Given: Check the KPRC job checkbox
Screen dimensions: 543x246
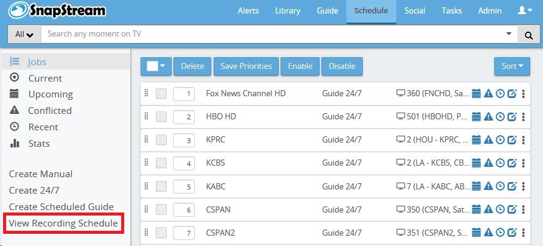Looking at the screenshot, I should click(161, 140).
